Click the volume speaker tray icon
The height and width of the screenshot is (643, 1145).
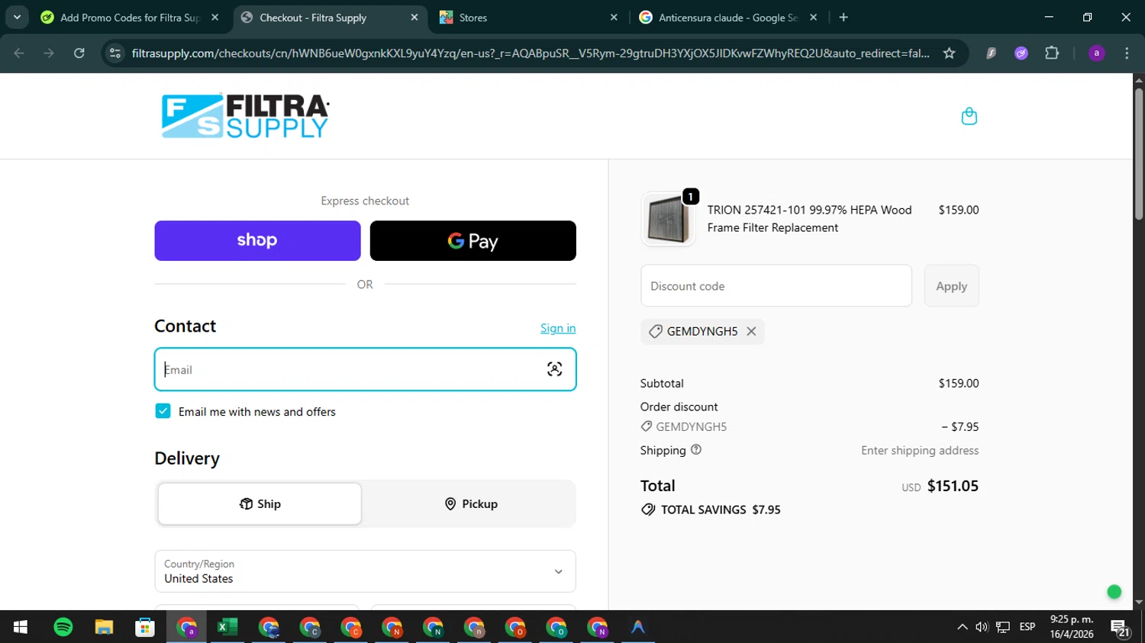pyautogui.click(x=982, y=627)
